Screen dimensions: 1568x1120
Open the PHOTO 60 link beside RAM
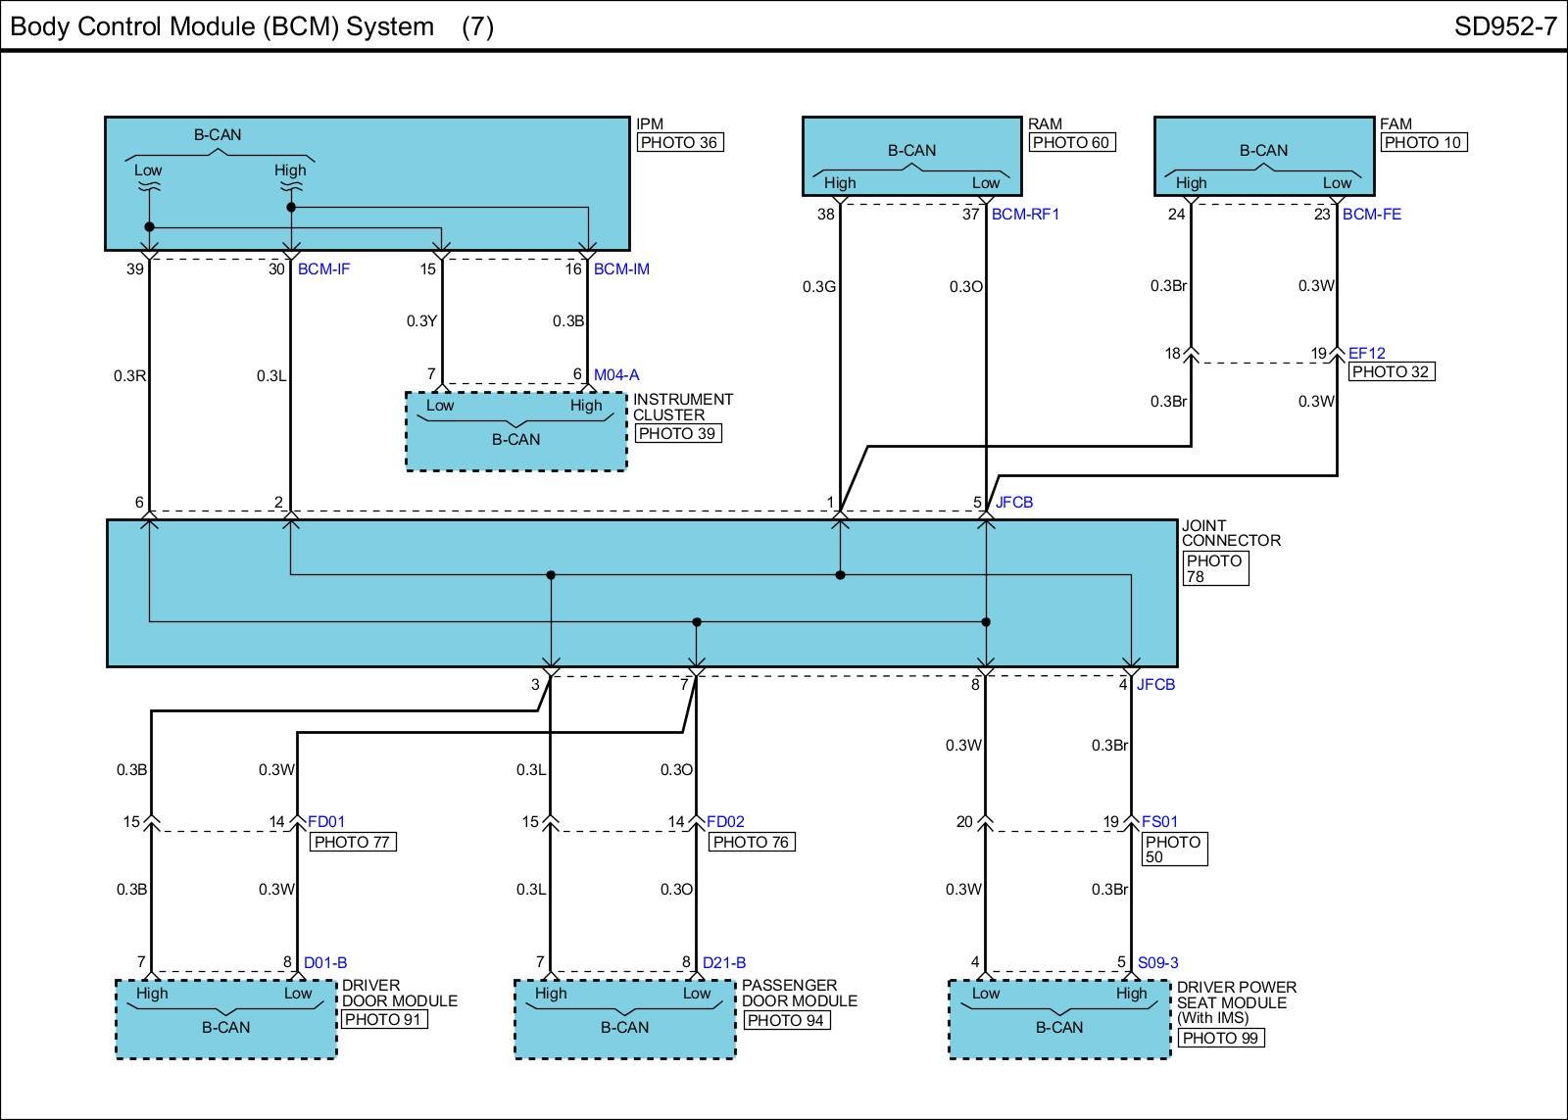[x=1071, y=143]
